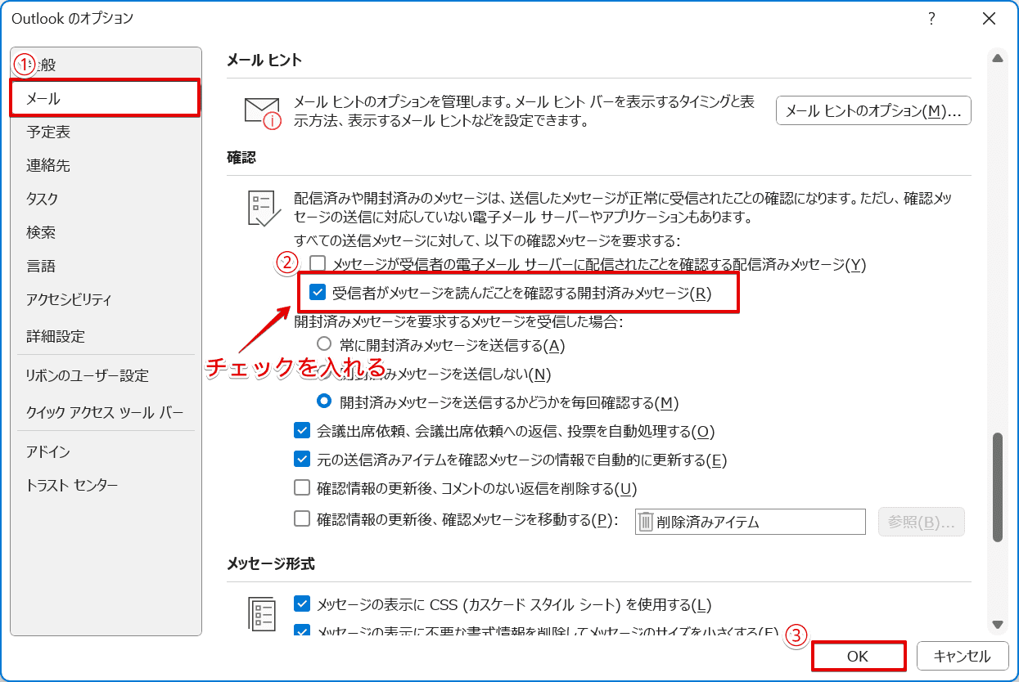Image resolution: width=1019 pixels, height=682 pixels.
Task: Click the メール ヒントのオプション button
Action: (x=873, y=110)
